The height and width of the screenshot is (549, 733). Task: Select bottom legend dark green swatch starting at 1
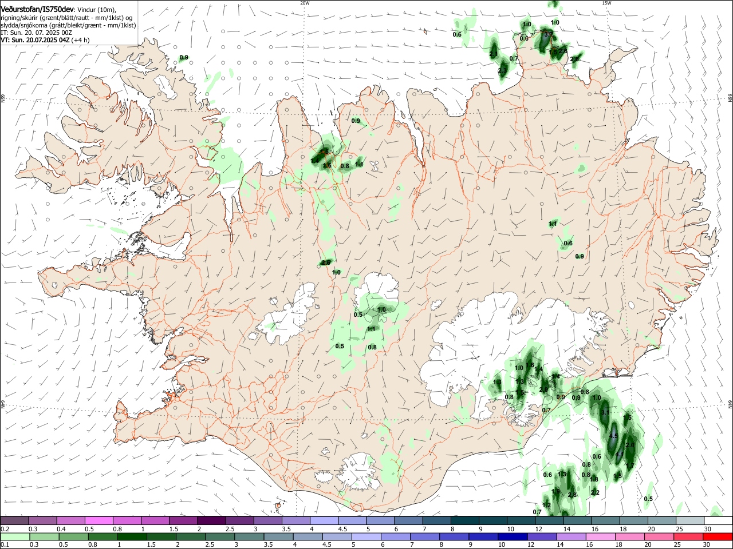tap(132, 536)
